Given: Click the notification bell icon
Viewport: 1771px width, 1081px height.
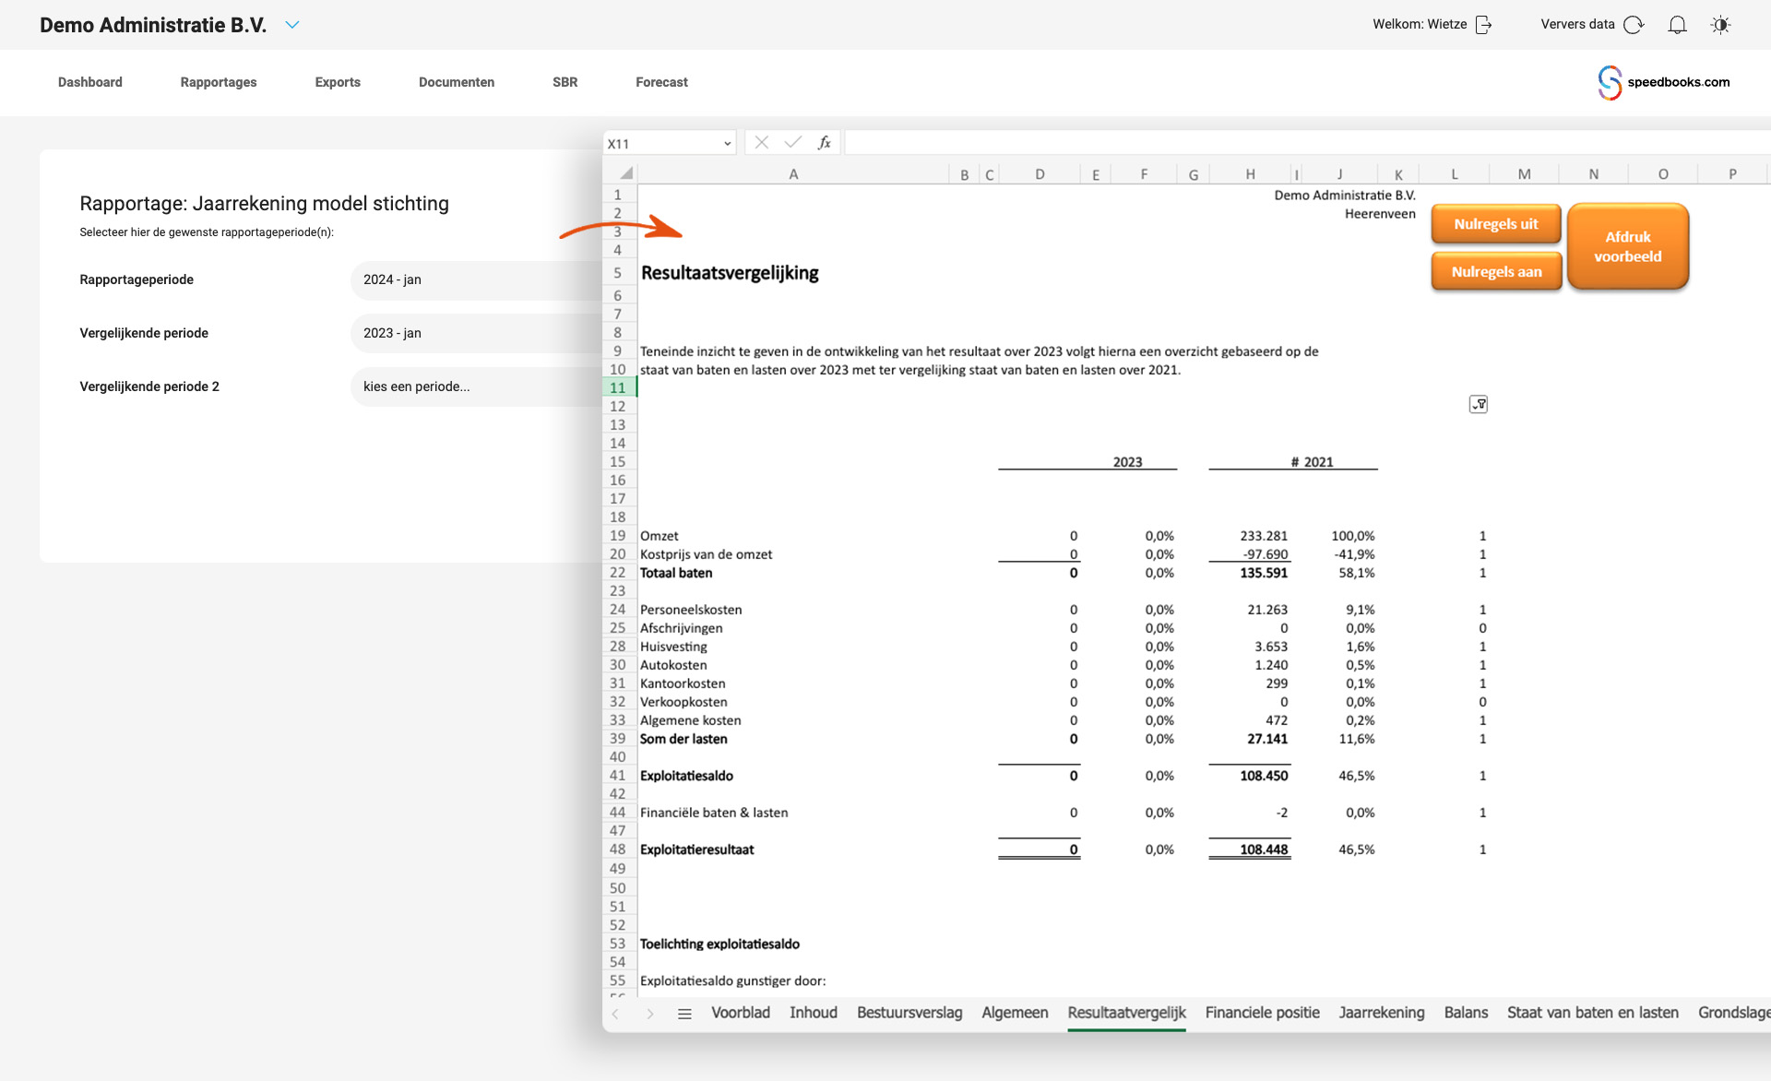Looking at the screenshot, I should [1679, 25].
